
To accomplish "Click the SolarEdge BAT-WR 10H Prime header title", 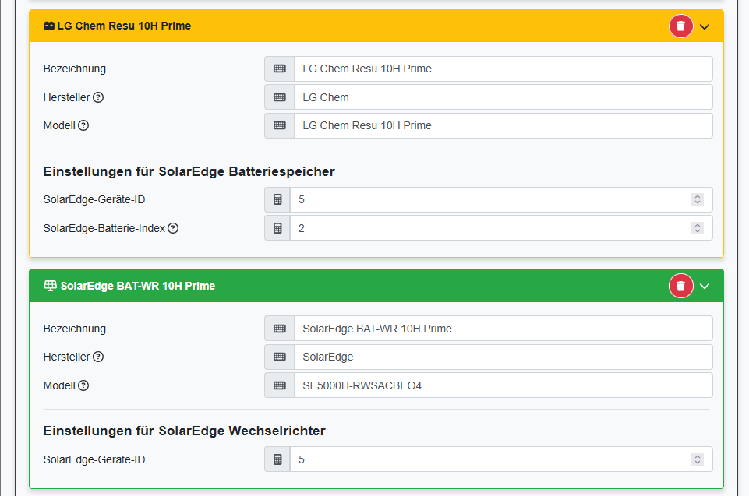I will pyautogui.click(x=137, y=286).
